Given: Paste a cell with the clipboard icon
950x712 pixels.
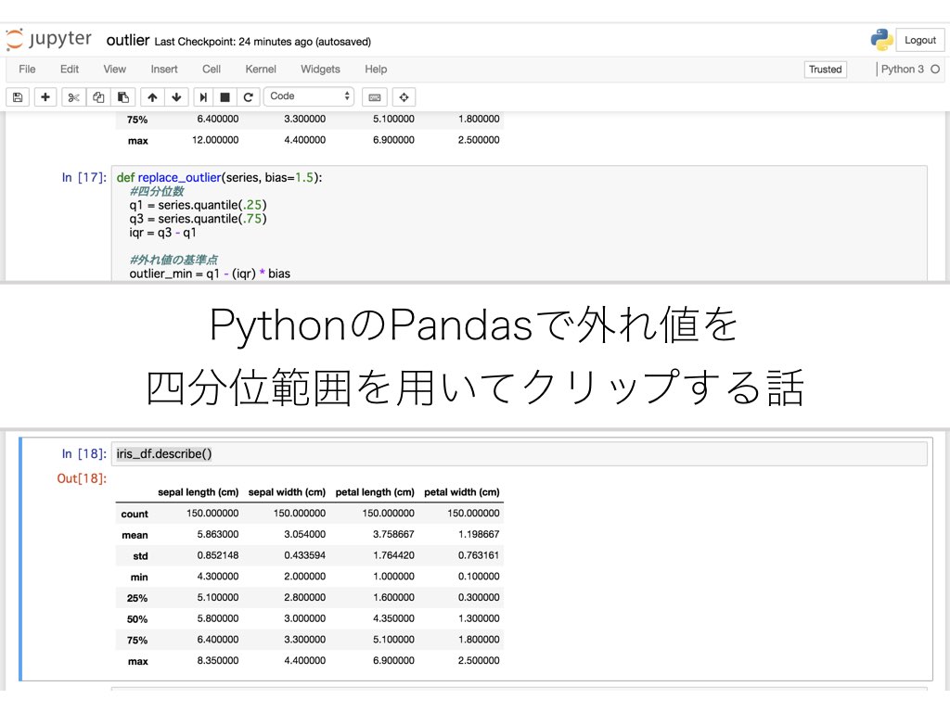Looking at the screenshot, I should [125, 96].
